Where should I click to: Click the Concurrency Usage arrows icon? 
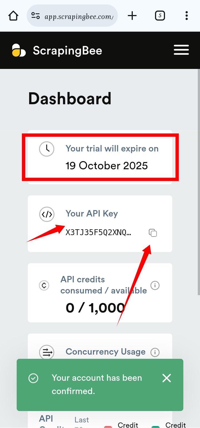click(x=47, y=352)
